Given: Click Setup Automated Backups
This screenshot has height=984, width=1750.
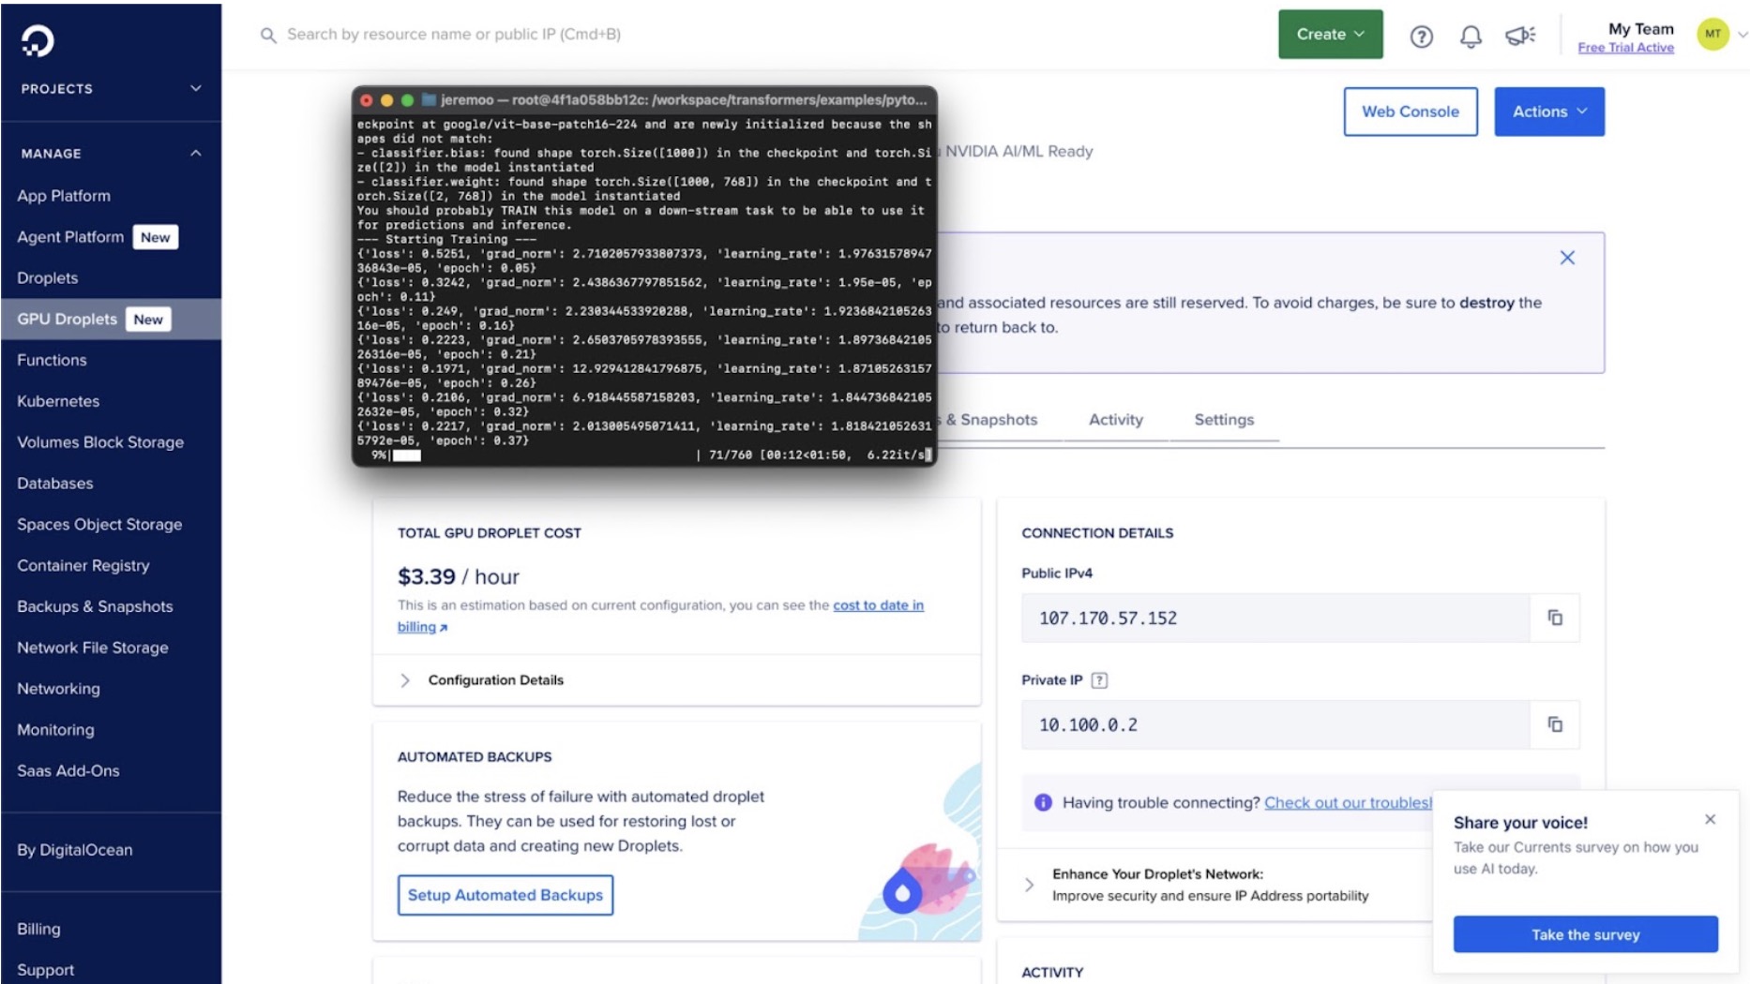Looking at the screenshot, I should click(505, 895).
